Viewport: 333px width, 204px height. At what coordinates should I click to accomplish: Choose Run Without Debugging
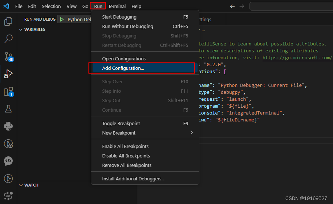point(145,27)
